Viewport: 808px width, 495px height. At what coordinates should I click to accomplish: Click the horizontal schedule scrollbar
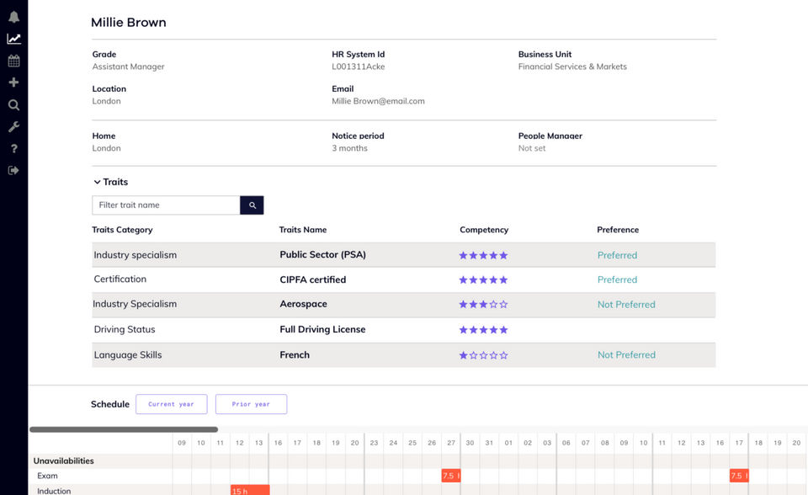[x=124, y=429]
